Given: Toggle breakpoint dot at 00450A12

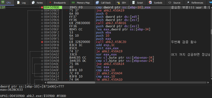Looking at the screenshot, I should (x=42, y=73).
